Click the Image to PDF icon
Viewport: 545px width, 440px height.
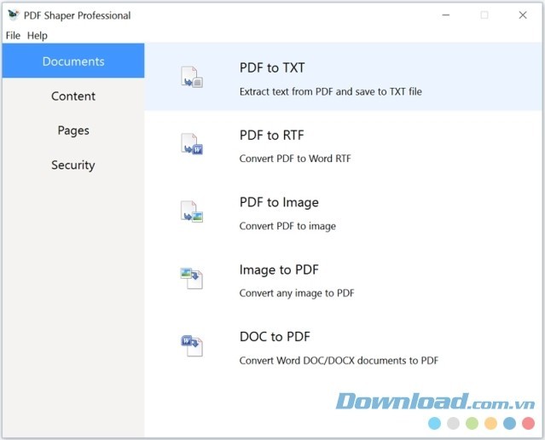[192, 278]
